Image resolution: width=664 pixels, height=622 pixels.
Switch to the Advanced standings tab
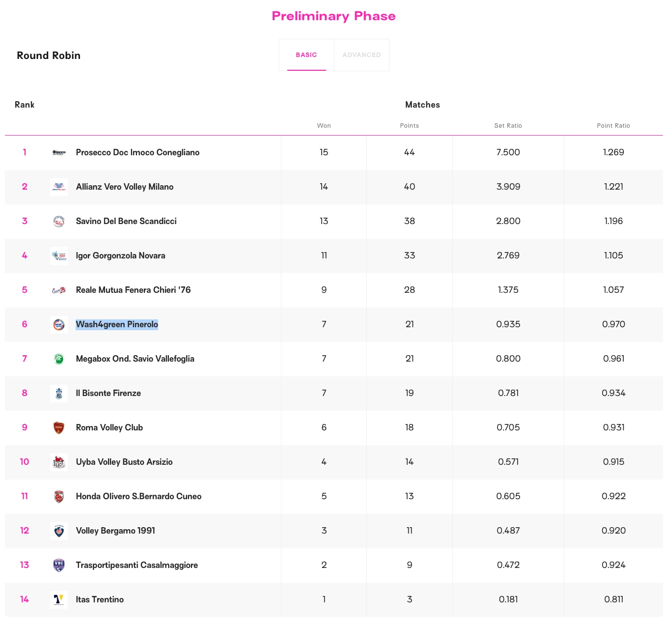point(361,55)
